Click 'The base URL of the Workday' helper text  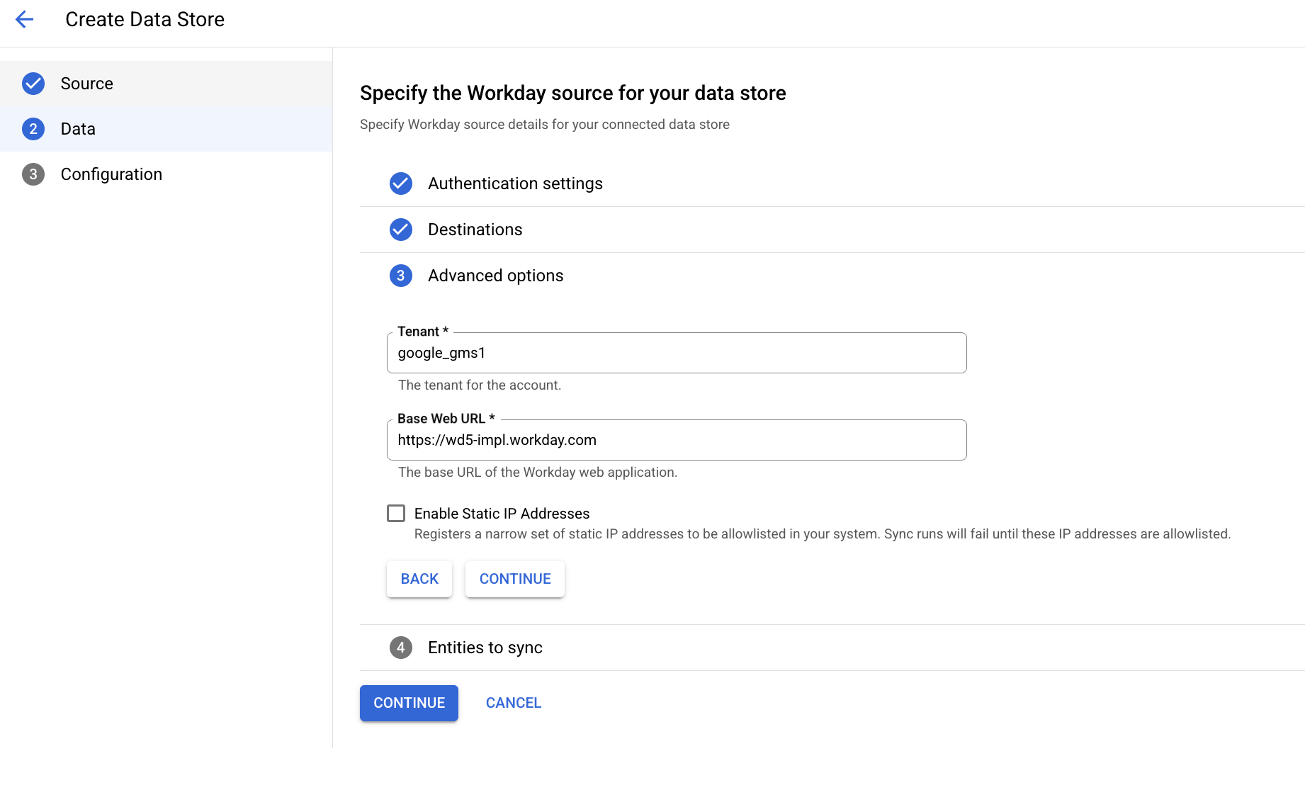(538, 472)
